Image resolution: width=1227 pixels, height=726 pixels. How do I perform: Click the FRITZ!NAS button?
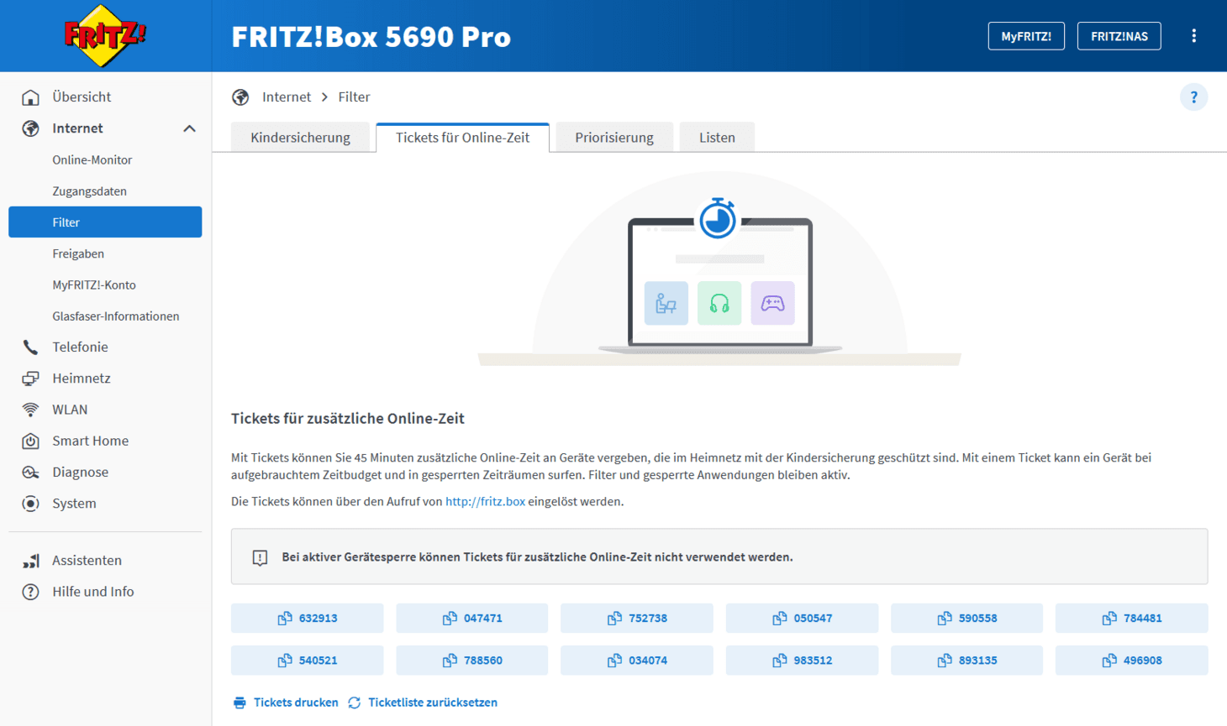pyautogui.click(x=1119, y=36)
